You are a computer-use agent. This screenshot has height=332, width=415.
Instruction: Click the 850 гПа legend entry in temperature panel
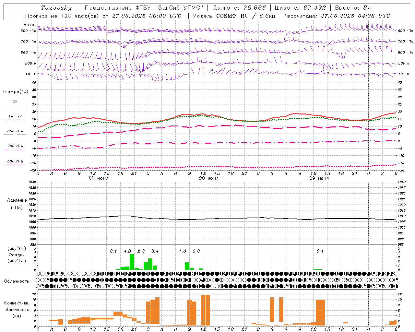(x=15, y=131)
